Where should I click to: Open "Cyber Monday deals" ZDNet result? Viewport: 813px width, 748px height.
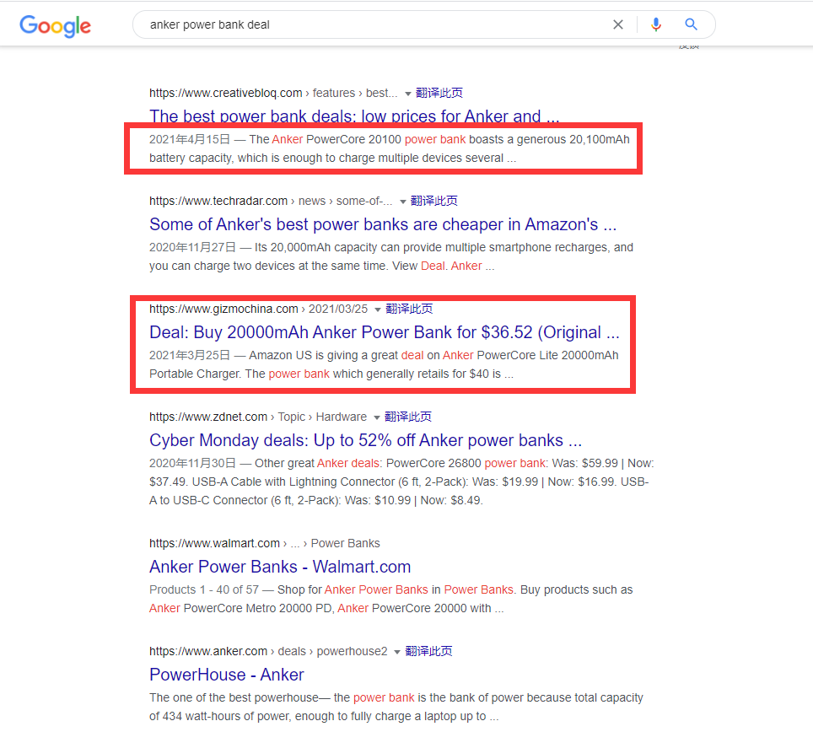tap(365, 440)
